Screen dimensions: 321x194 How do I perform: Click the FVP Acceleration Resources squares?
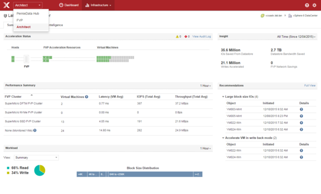point(47,59)
